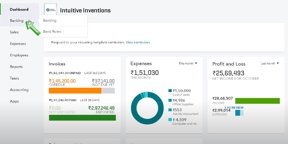This screenshot has height=144, width=288.
Task: Navigate to Employees section
Action: (x=19, y=55)
